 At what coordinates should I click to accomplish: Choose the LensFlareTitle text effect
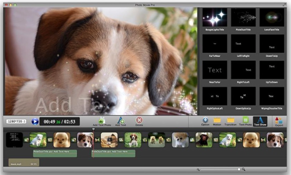point(272,17)
